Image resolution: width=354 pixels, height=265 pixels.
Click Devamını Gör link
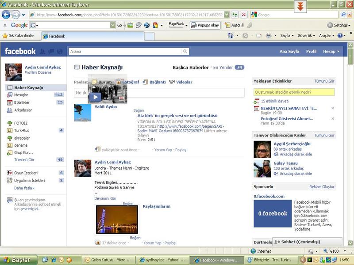(105, 198)
